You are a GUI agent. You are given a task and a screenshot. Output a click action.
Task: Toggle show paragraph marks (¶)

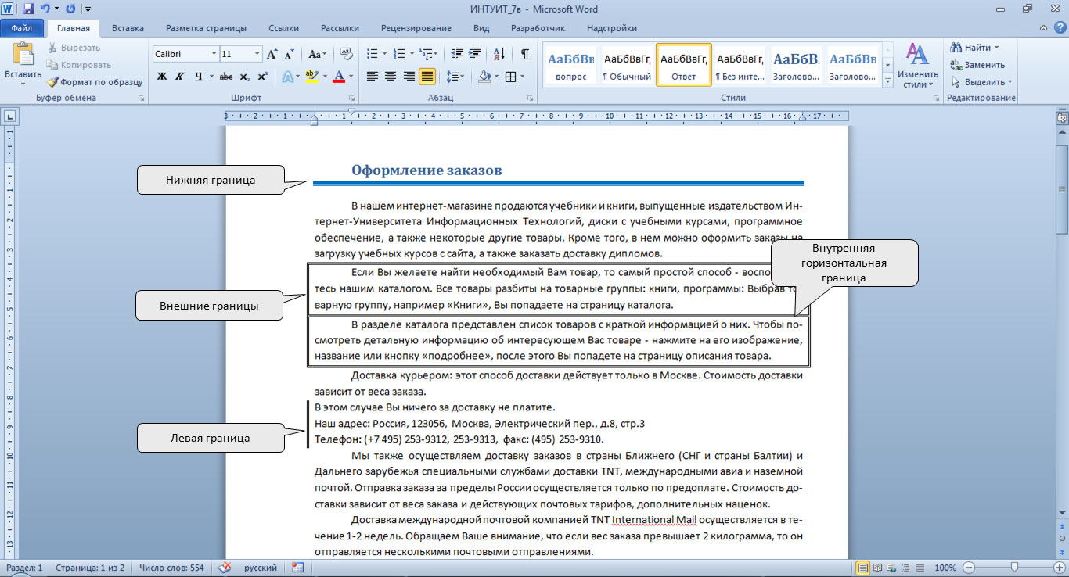(524, 54)
